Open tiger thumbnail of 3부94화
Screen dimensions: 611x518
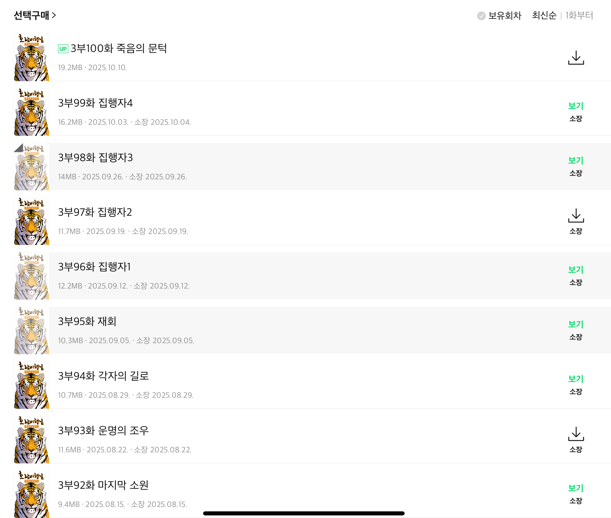click(x=31, y=385)
